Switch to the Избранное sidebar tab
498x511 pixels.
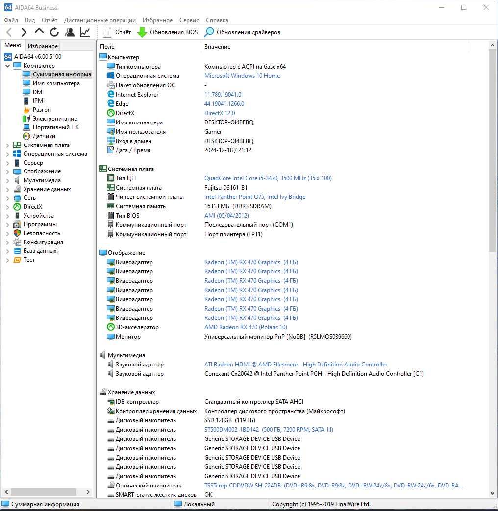(43, 46)
